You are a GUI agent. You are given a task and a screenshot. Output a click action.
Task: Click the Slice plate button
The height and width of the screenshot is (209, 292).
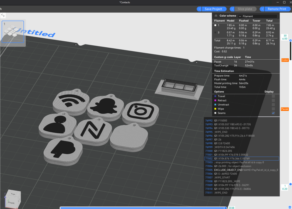(x=245, y=9)
